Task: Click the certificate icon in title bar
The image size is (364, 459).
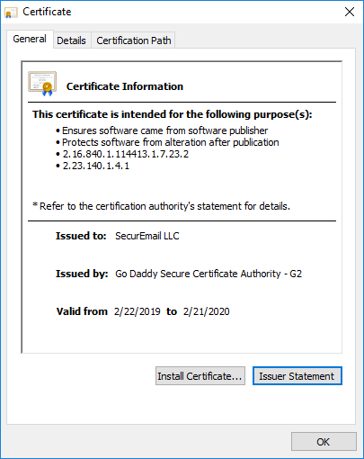Action: [x=11, y=13]
